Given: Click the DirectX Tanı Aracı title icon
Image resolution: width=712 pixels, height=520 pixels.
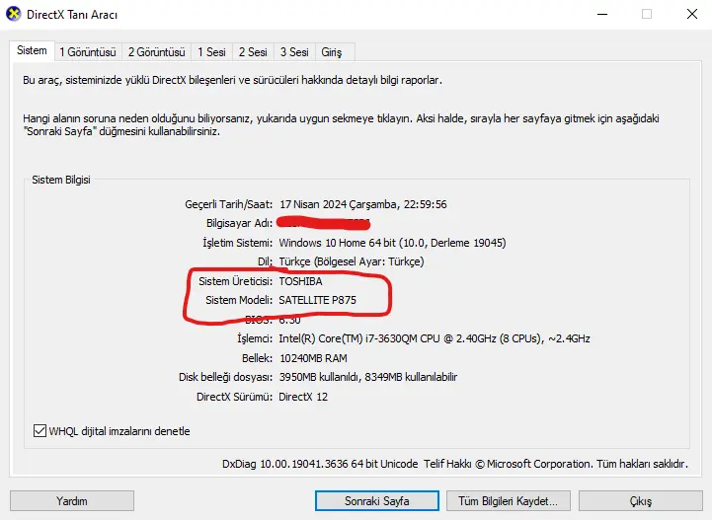Looking at the screenshot, I should coord(14,14).
